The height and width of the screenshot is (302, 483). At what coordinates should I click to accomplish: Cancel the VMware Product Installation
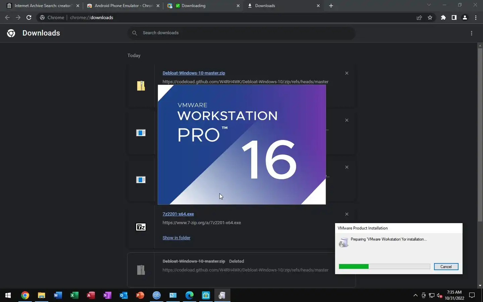coord(446,267)
